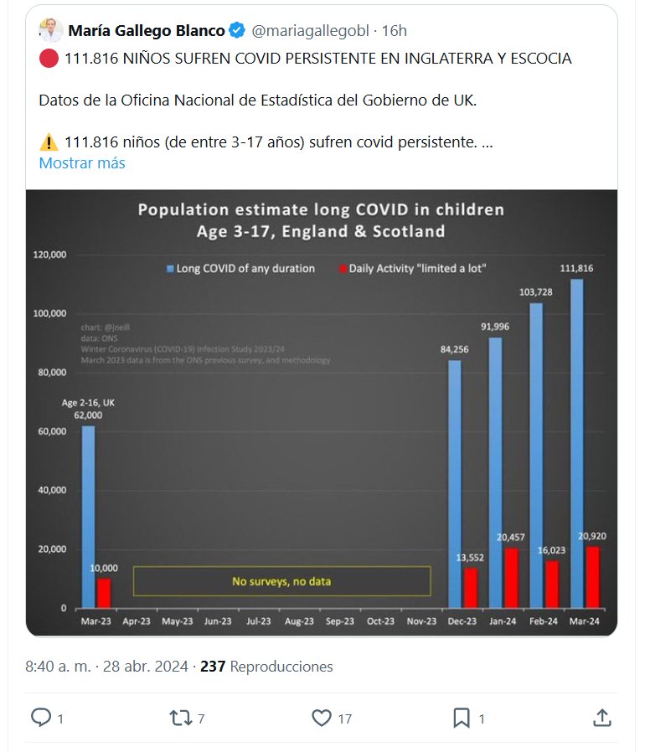Click the 16h timestamp
This screenshot has height=752, width=645.
click(x=394, y=31)
